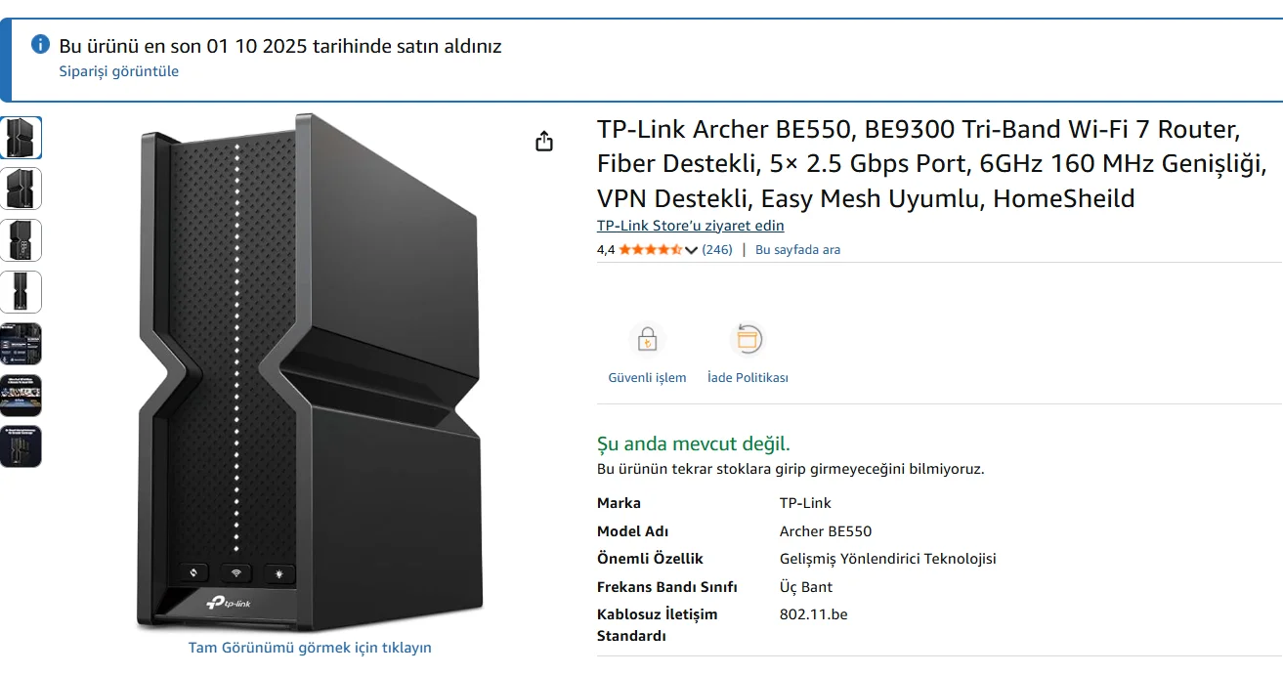Open the 246 reviews count link
The image size is (1283, 675).
[717, 250]
